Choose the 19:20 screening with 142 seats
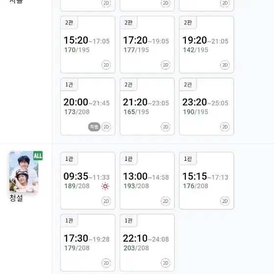 (x=206, y=45)
